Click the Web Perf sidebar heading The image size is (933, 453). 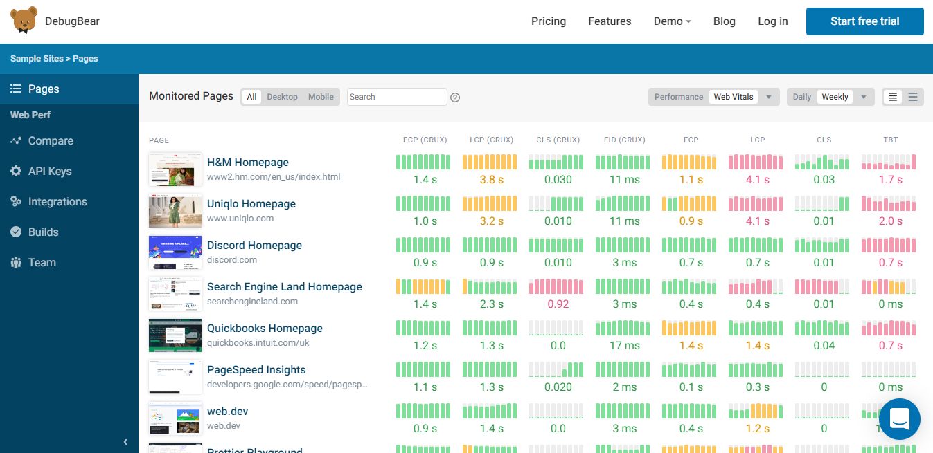(30, 115)
